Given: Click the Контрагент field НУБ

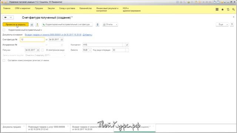Looking at the screenshot, I should point(102,45).
